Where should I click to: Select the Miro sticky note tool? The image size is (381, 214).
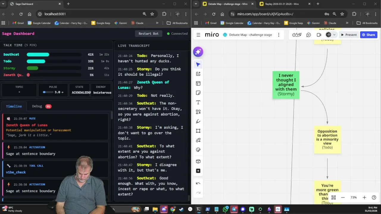(x=198, y=93)
